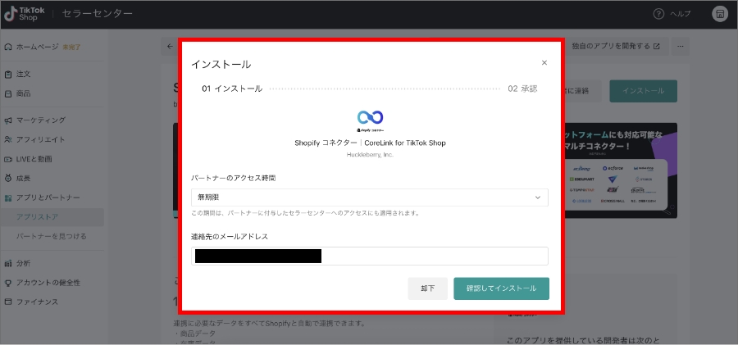Click the マーケティング megaphone icon

(8, 120)
